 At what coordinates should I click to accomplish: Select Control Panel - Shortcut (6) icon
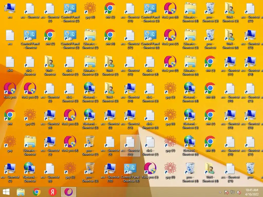(x=150, y=39)
